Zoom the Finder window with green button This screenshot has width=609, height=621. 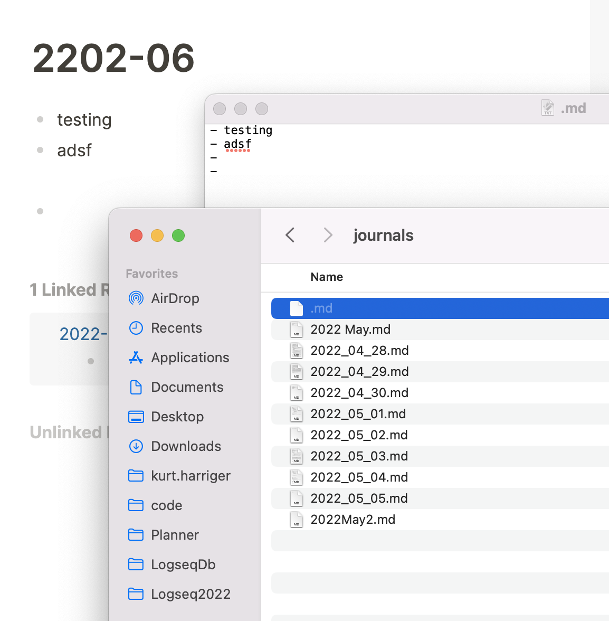tap(178, 236)
